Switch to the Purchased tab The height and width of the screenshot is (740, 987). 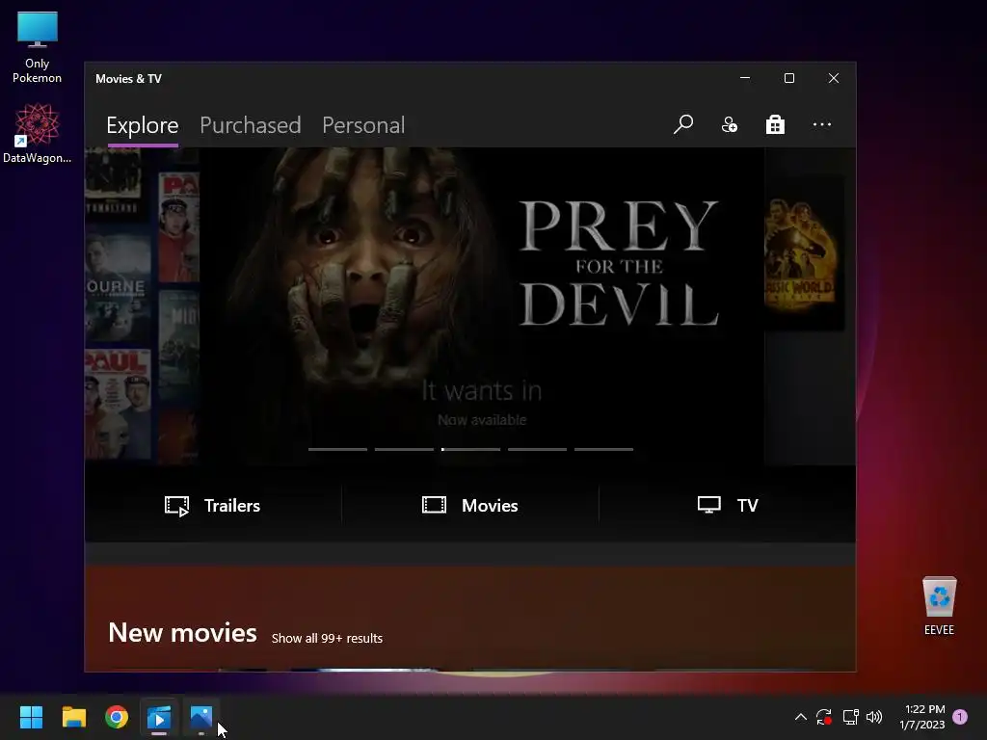(250, 125)
